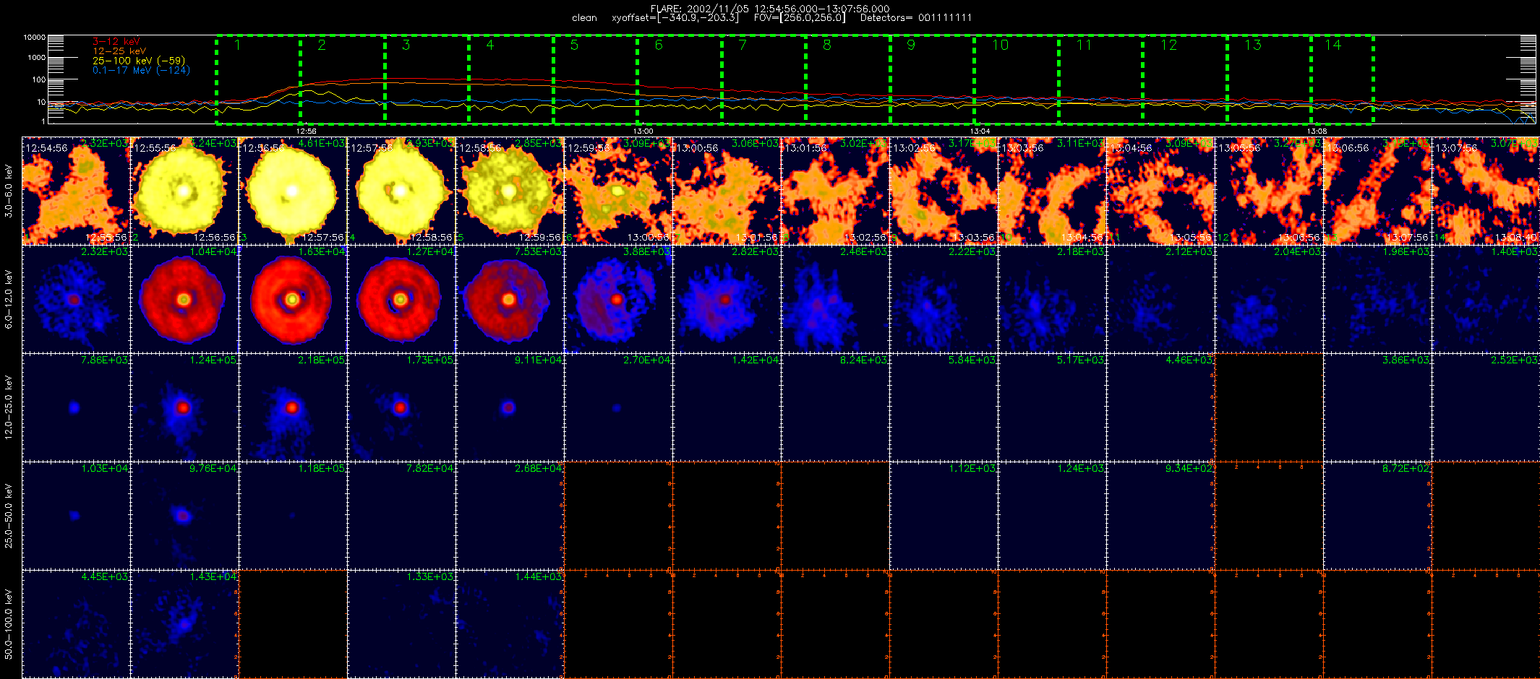The width and height of the screenshot is (1540, 679).
Task: Open the 50.0-100.0 keV image labeled 1.44E+03
Action: coord(510,624)
